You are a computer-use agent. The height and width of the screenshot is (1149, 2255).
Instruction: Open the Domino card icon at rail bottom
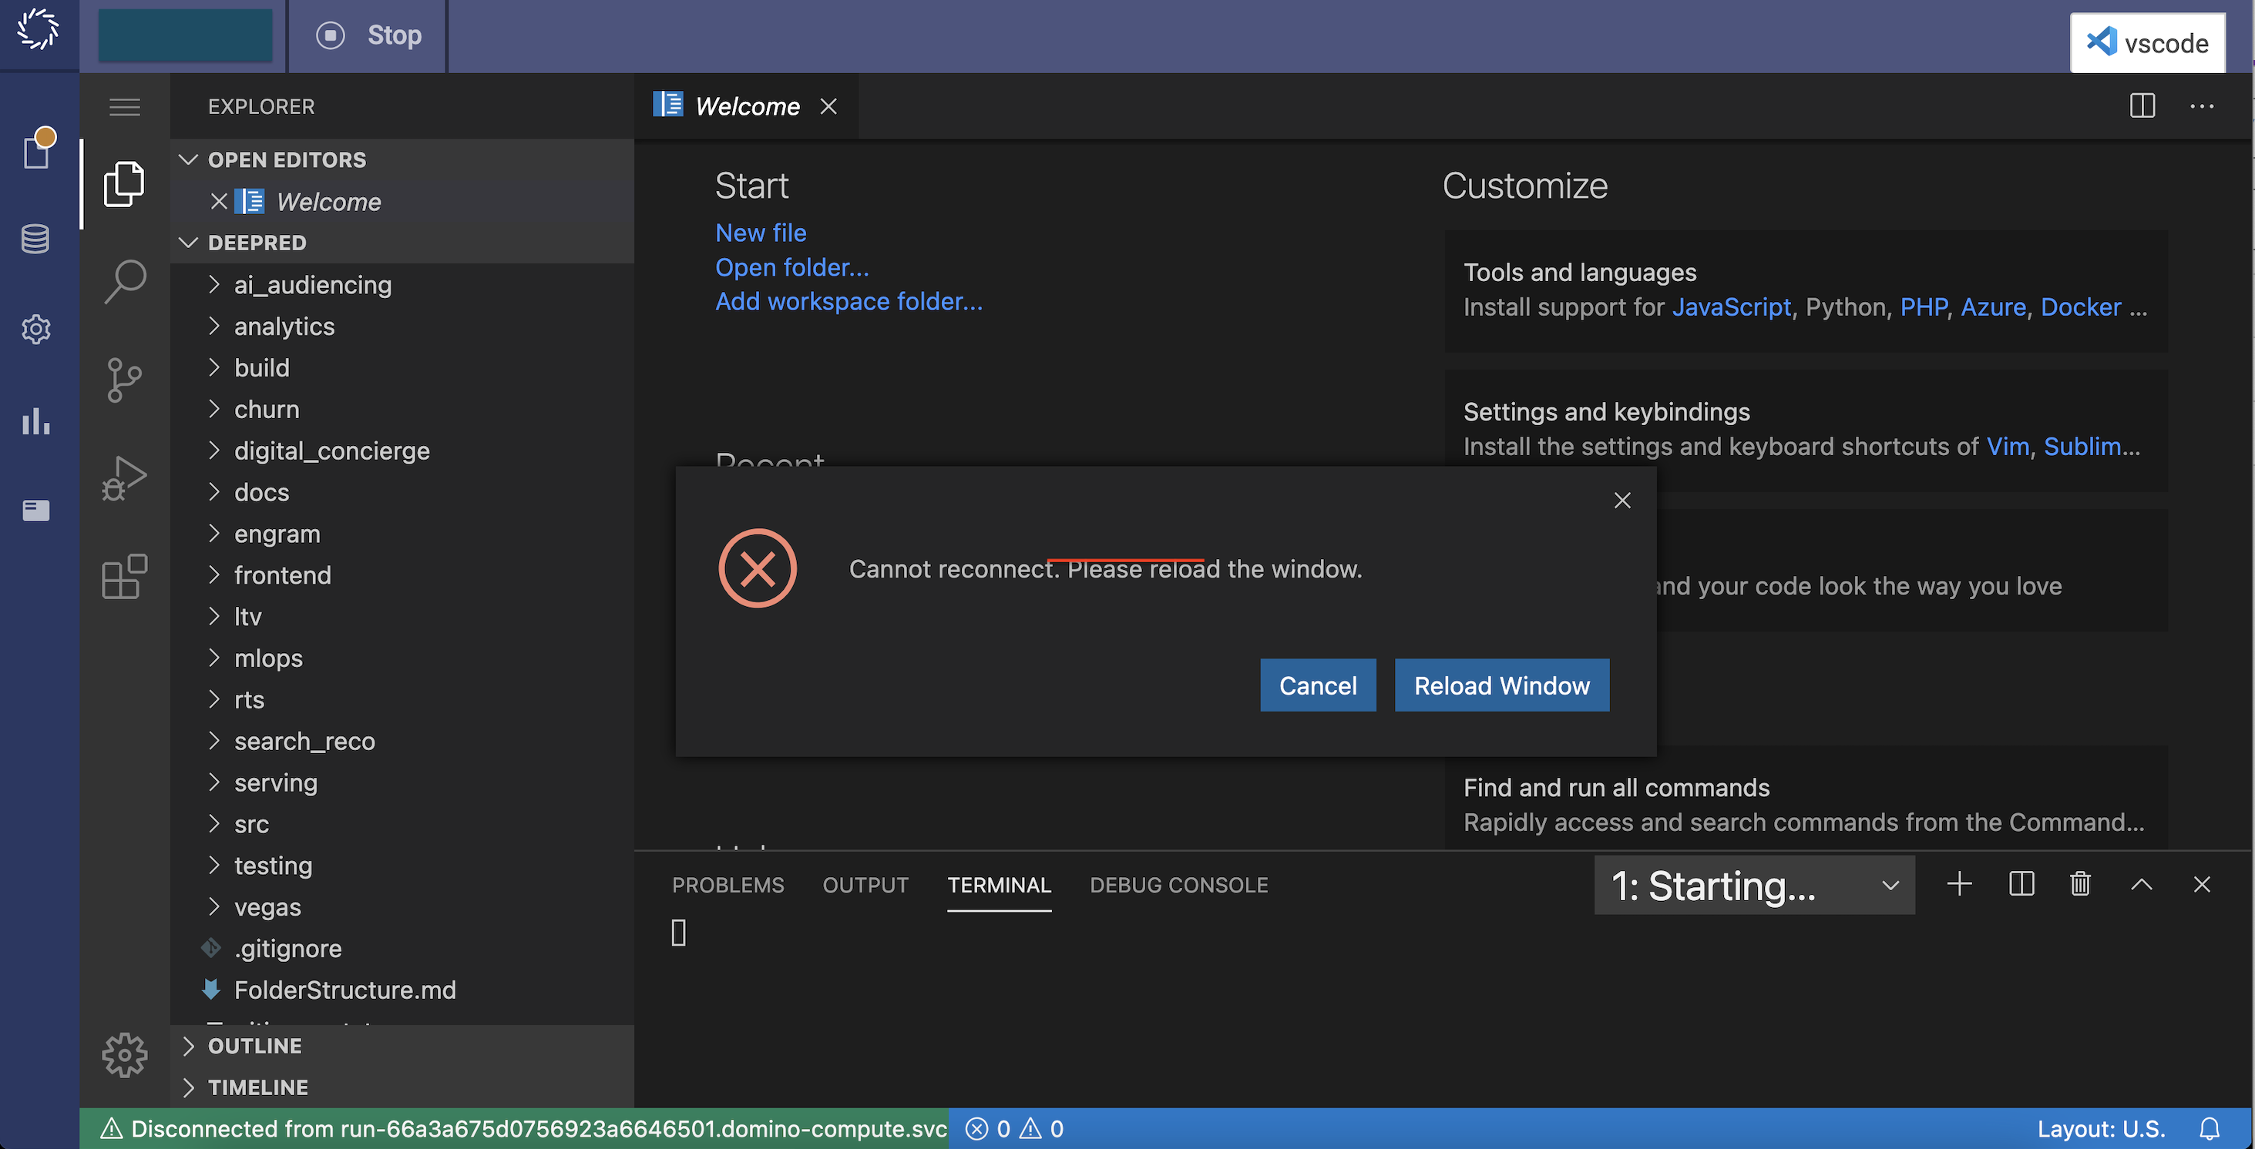point(36,510)
